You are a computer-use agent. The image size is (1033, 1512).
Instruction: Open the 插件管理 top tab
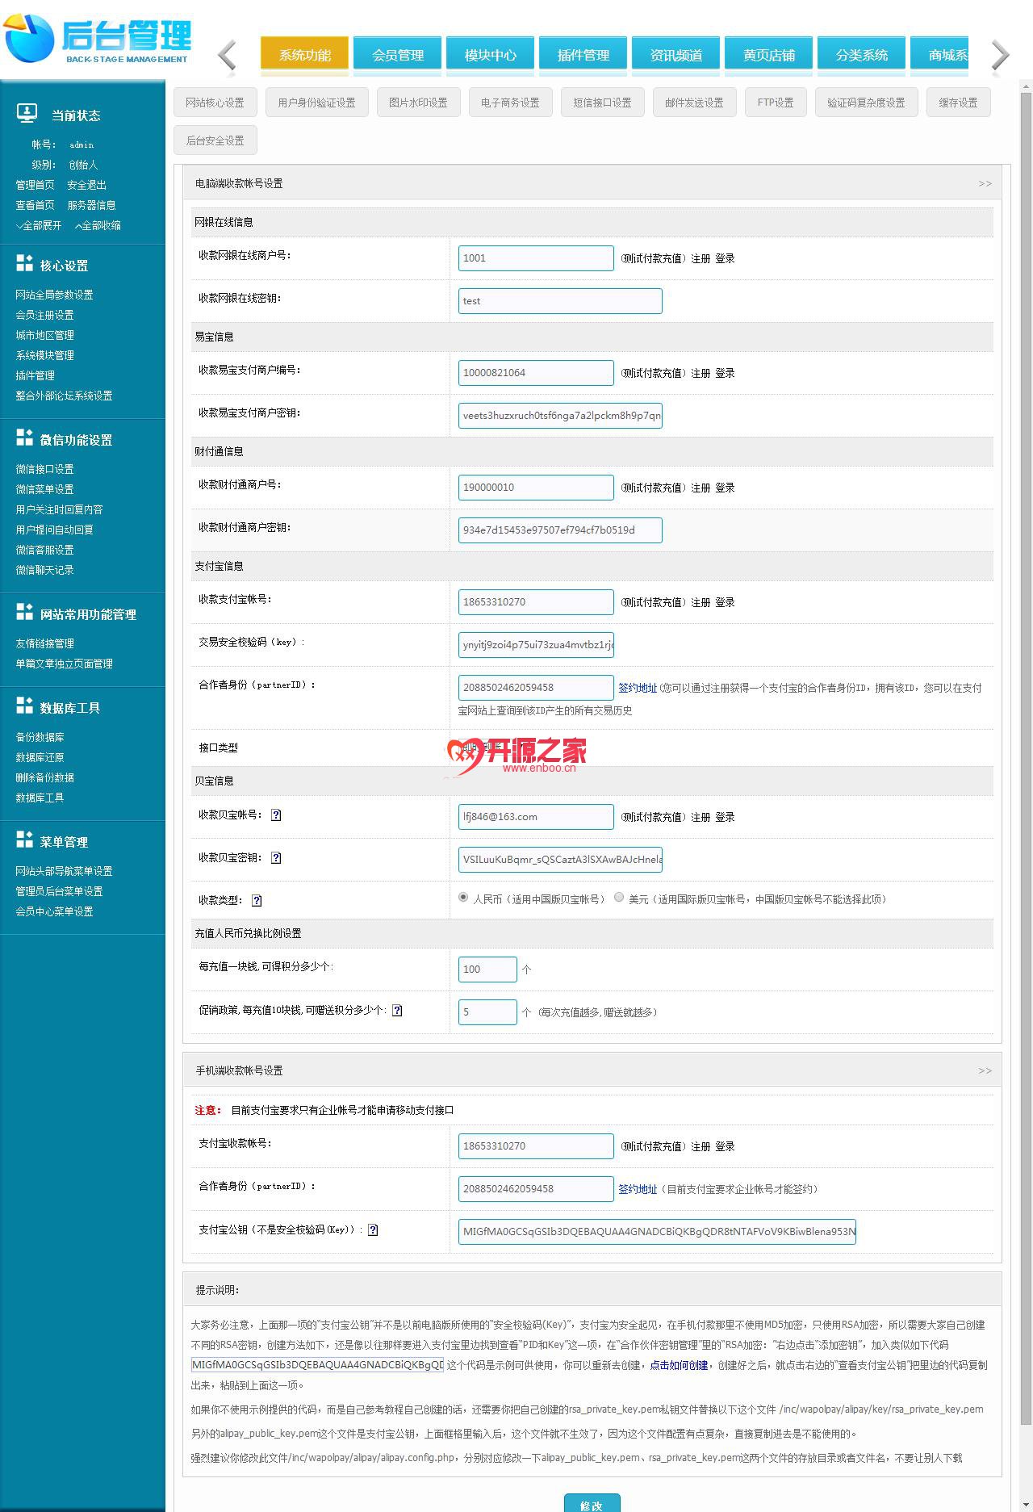pos(583,54)
